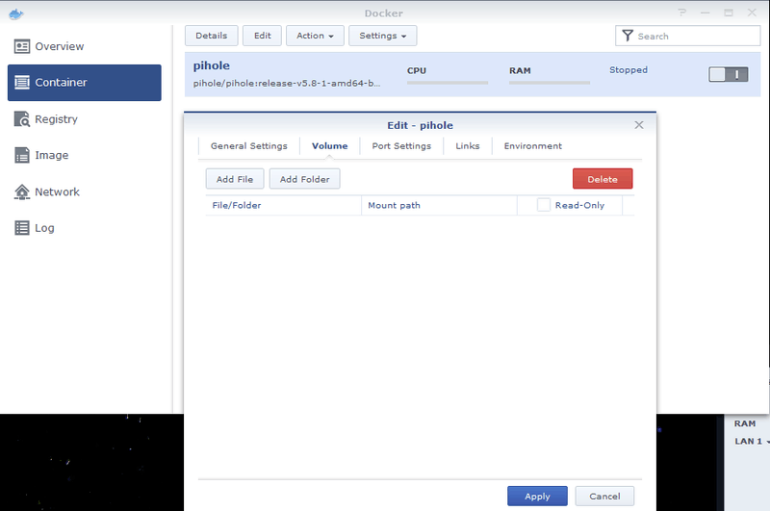Apply the volume changes
Screen dimensions: 770x511
tap(537, 497)
